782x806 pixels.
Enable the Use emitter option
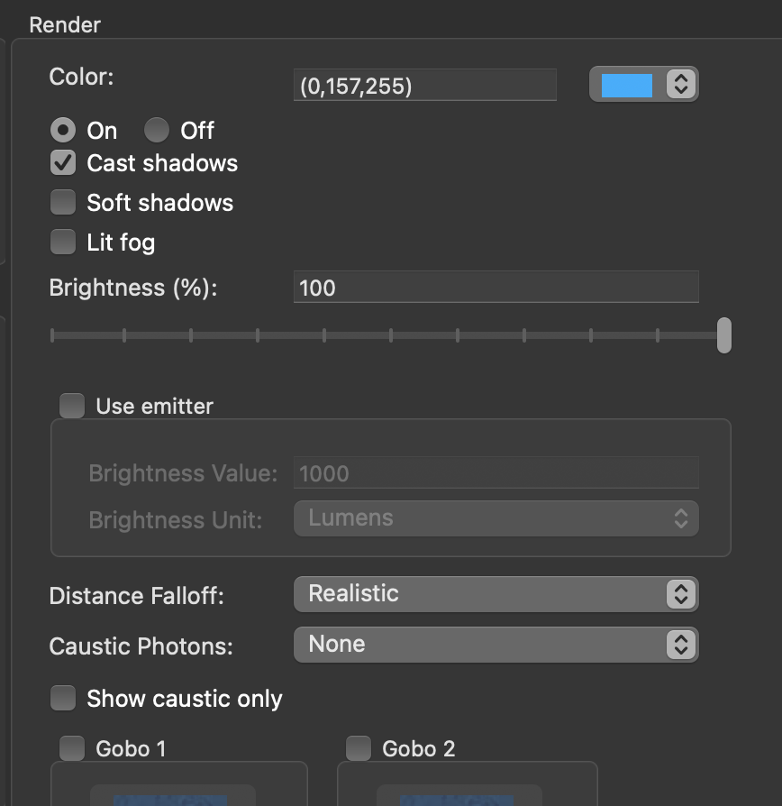click(71, 406)
